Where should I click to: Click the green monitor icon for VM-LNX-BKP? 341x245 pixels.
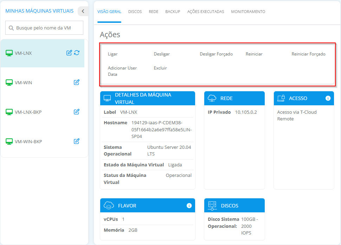9,112
